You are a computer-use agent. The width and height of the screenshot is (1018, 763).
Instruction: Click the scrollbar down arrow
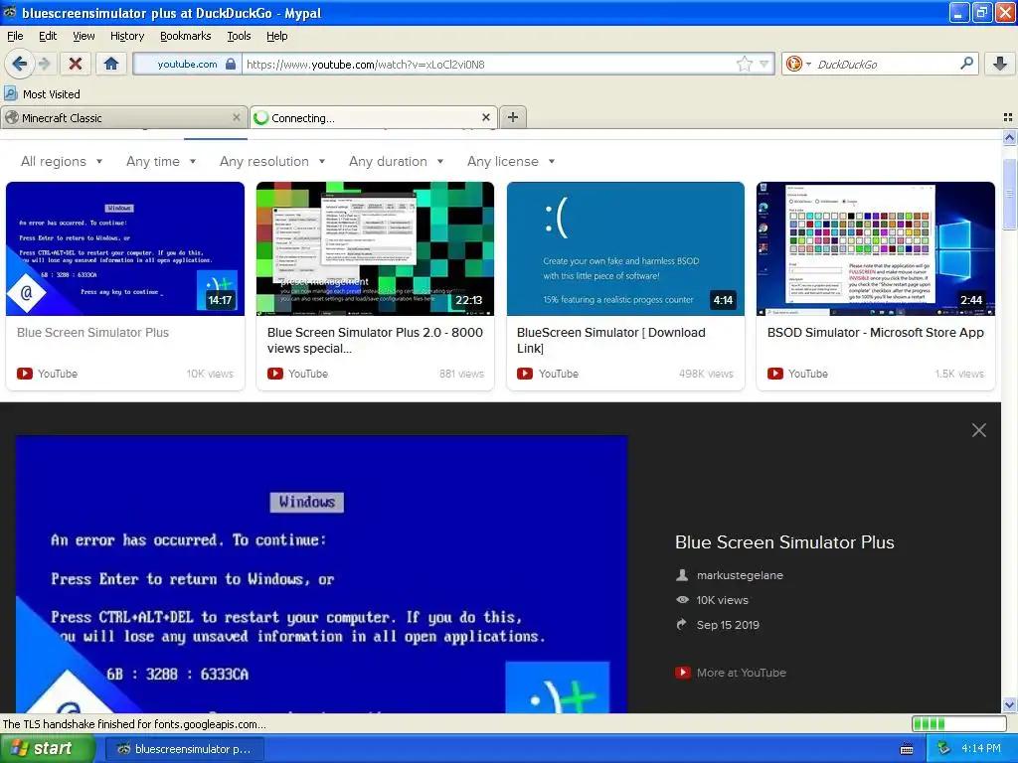pos(1009,705)
